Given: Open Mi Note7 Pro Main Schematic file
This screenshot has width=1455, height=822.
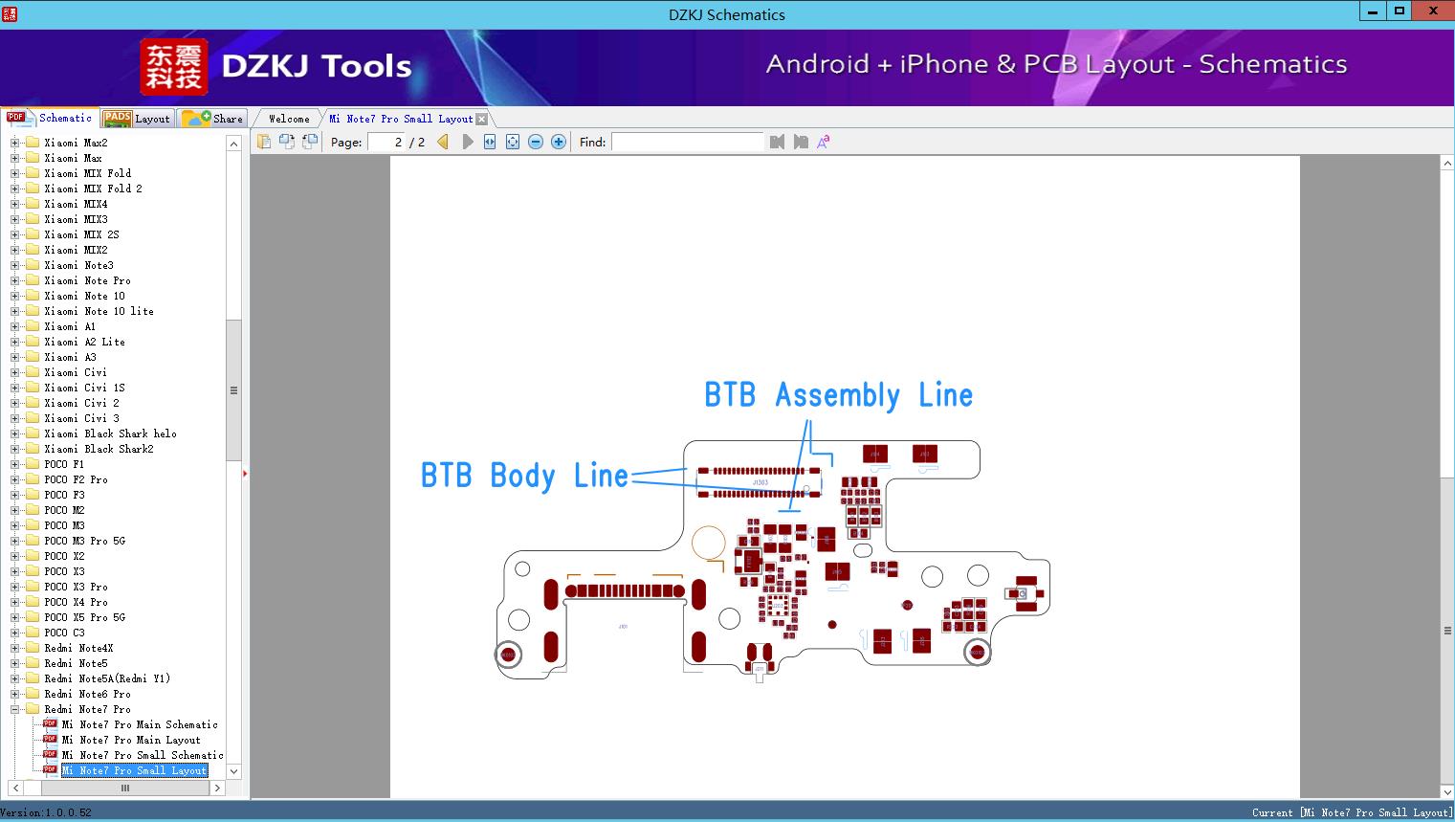Looking at the screenshot, I should coord(140,724).
